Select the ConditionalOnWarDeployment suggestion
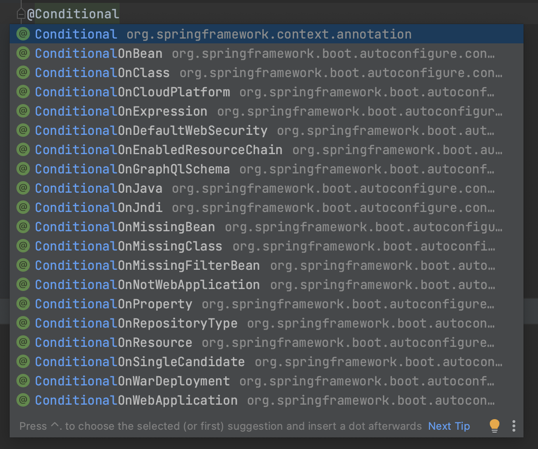 pos(132,381)
